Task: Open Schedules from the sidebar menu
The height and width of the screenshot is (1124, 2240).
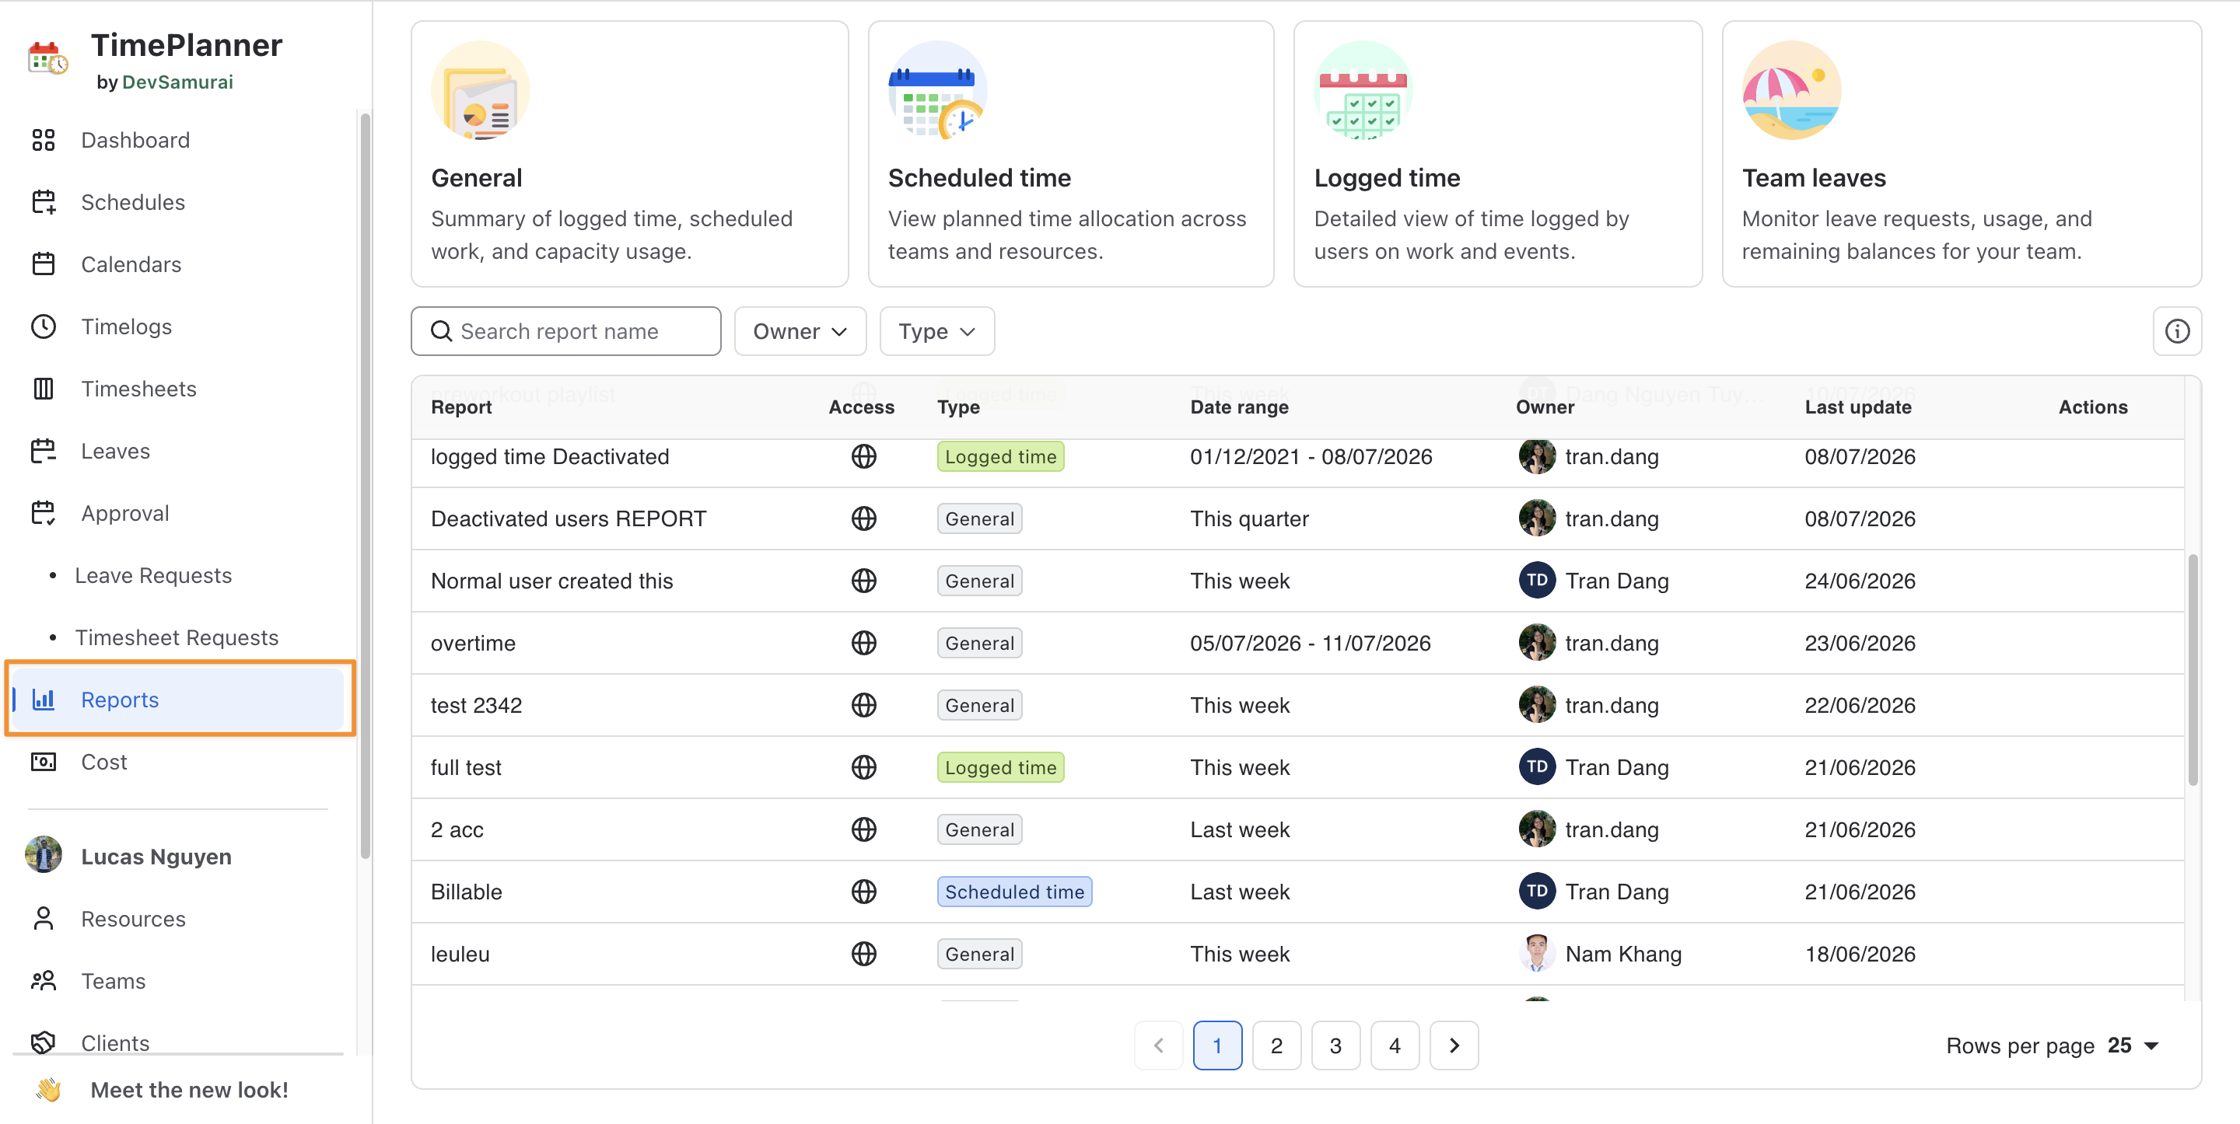Action: tap(178, 203)
